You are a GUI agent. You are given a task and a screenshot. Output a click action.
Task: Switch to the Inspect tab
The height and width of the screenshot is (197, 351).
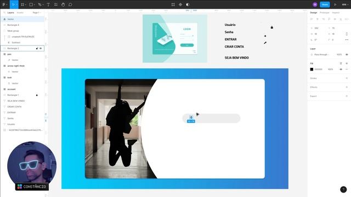(336, 13)
